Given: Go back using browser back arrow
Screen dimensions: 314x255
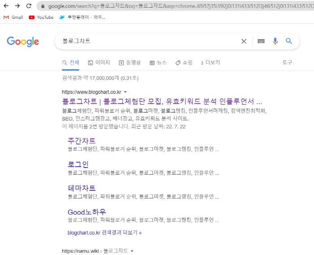Looking at the screenshot, I should 6,6.
